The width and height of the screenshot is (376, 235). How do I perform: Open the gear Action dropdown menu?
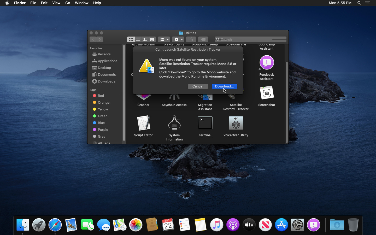click(x=178, y=39)
